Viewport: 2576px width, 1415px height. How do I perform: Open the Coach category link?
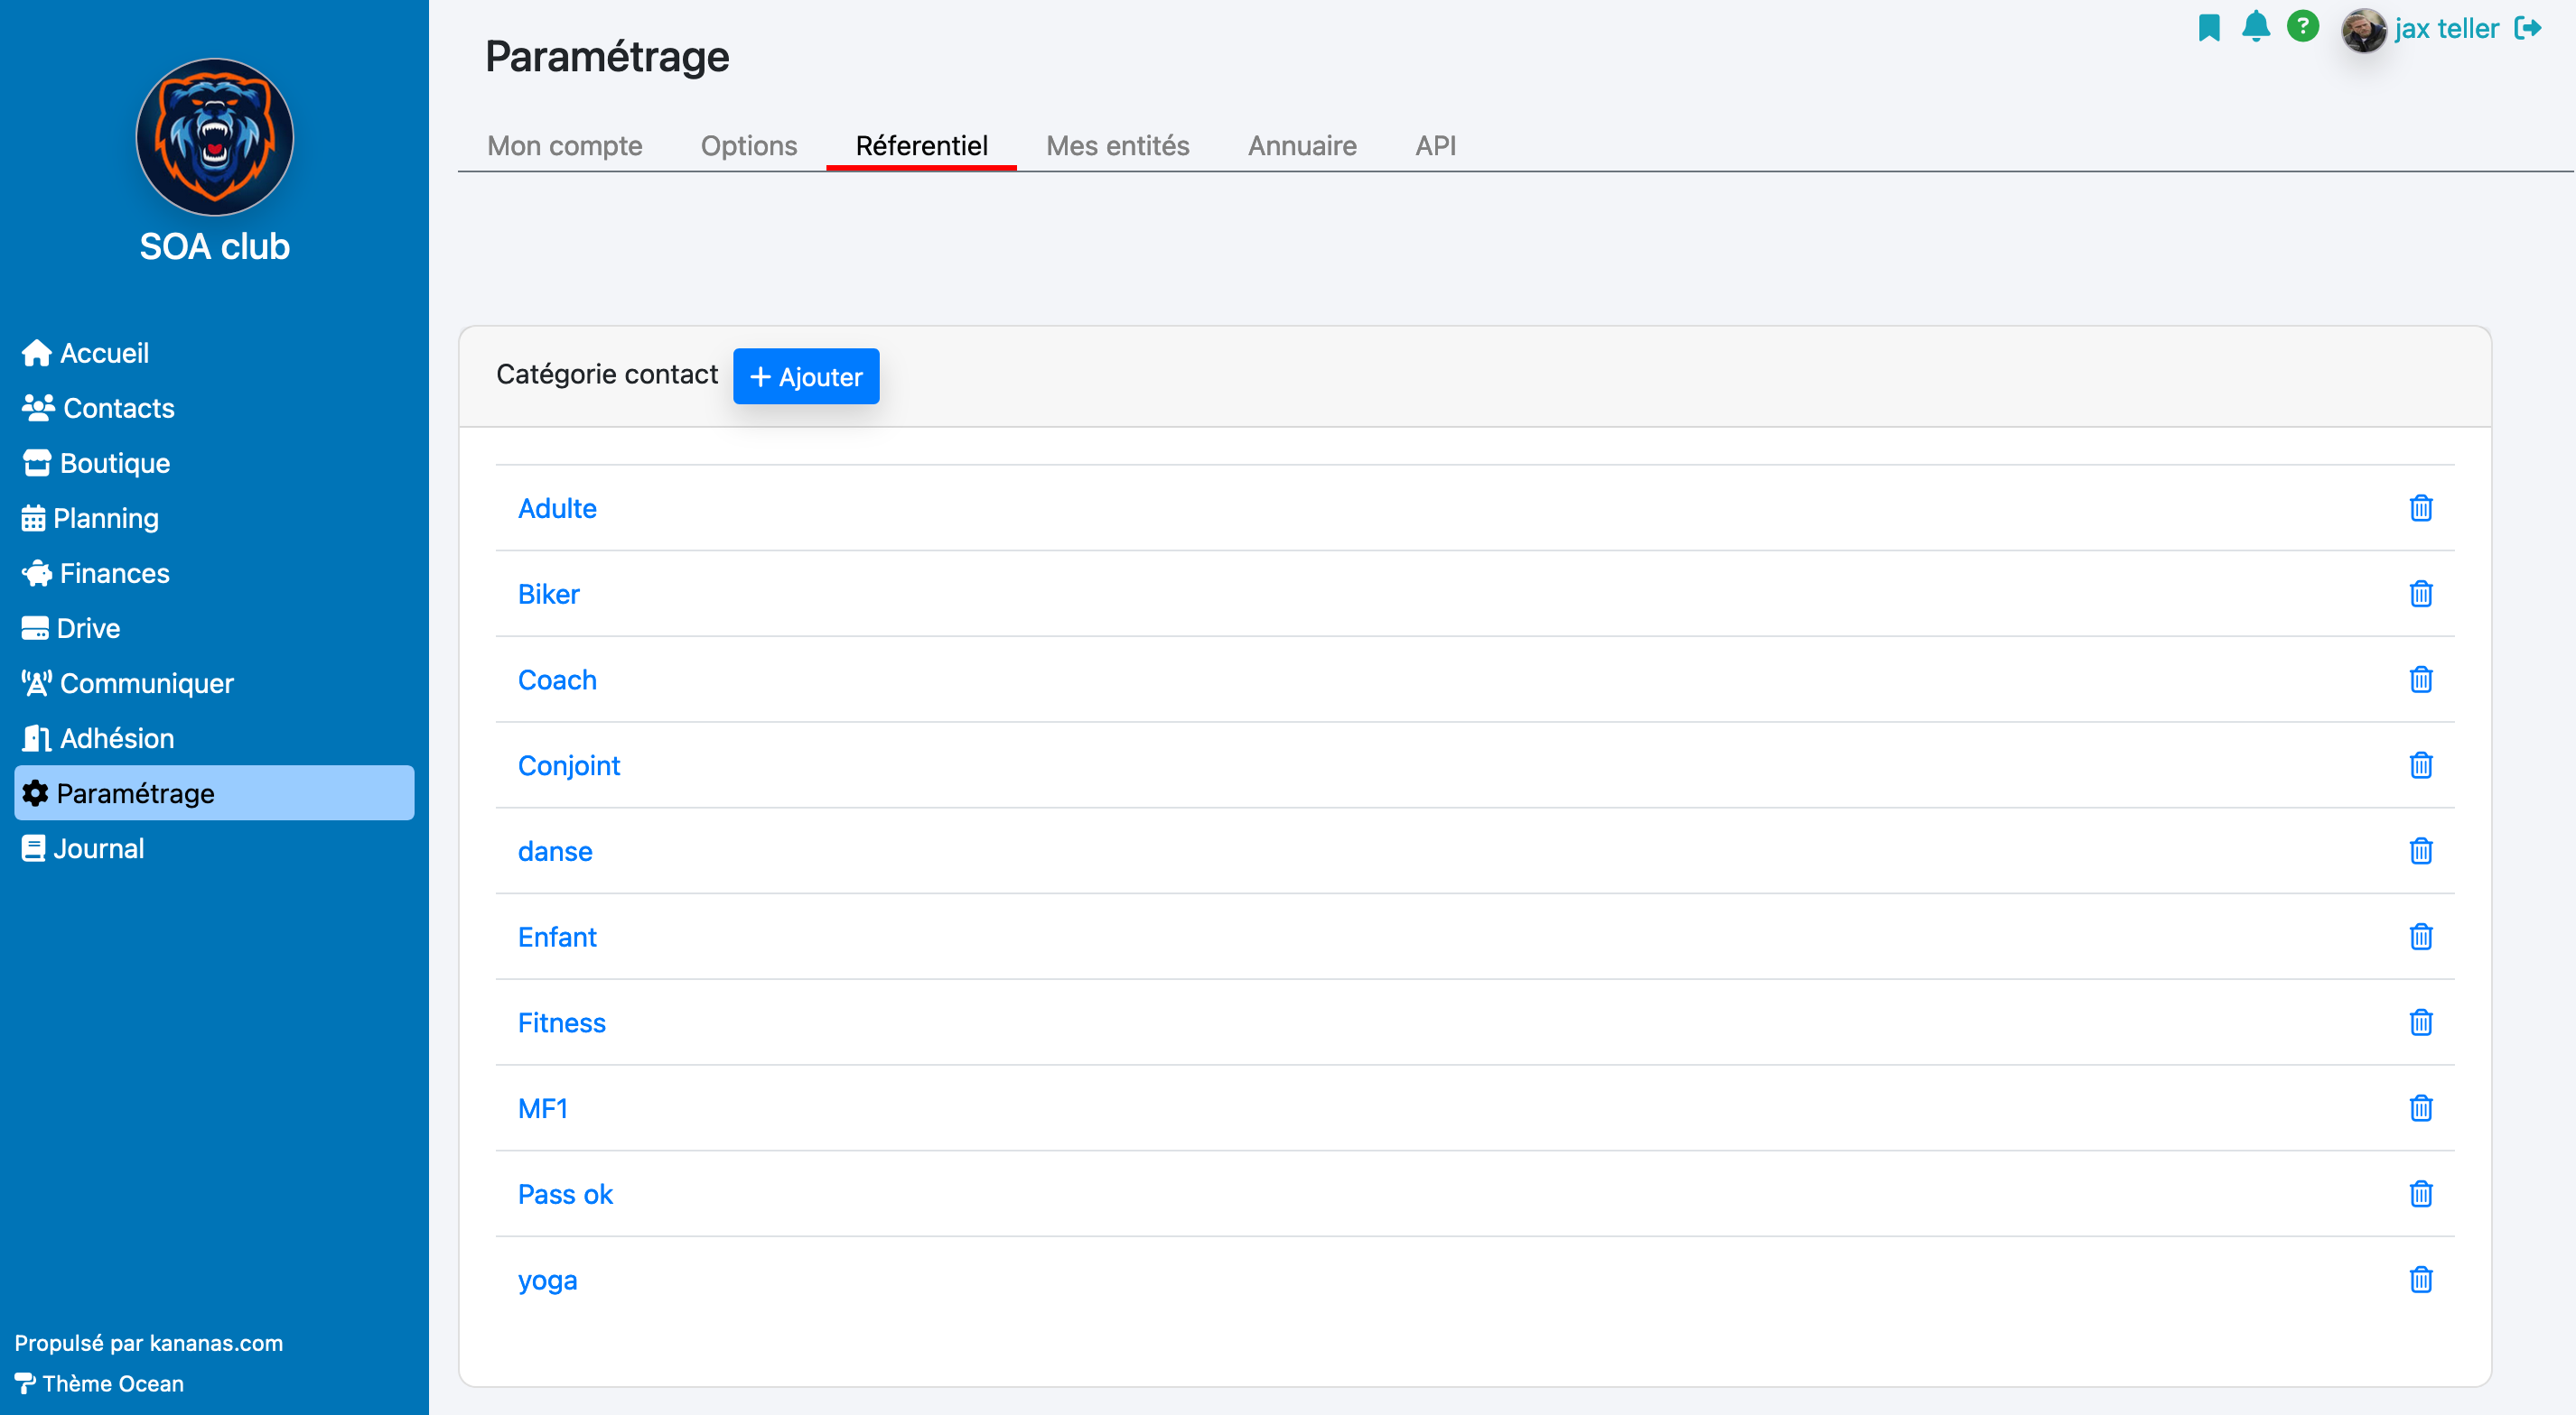(557, 680)
